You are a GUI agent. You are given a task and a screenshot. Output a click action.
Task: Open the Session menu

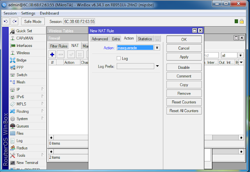tap(10, 13)
